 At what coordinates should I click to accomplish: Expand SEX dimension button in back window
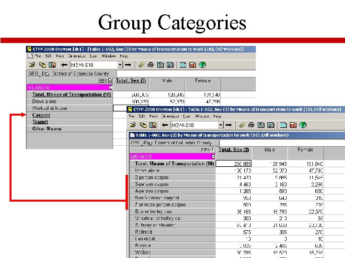coord(110,81)
